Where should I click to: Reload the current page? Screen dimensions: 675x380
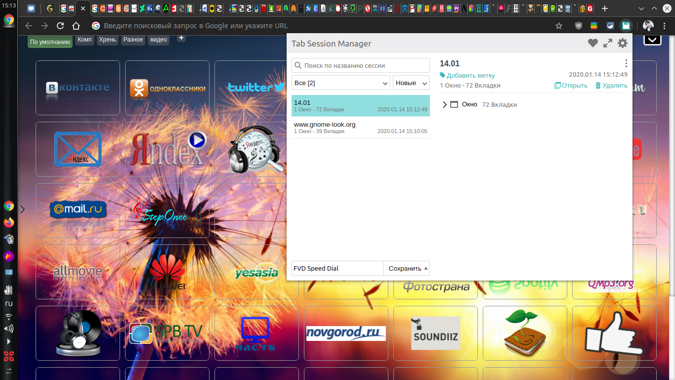coord(60,26)
